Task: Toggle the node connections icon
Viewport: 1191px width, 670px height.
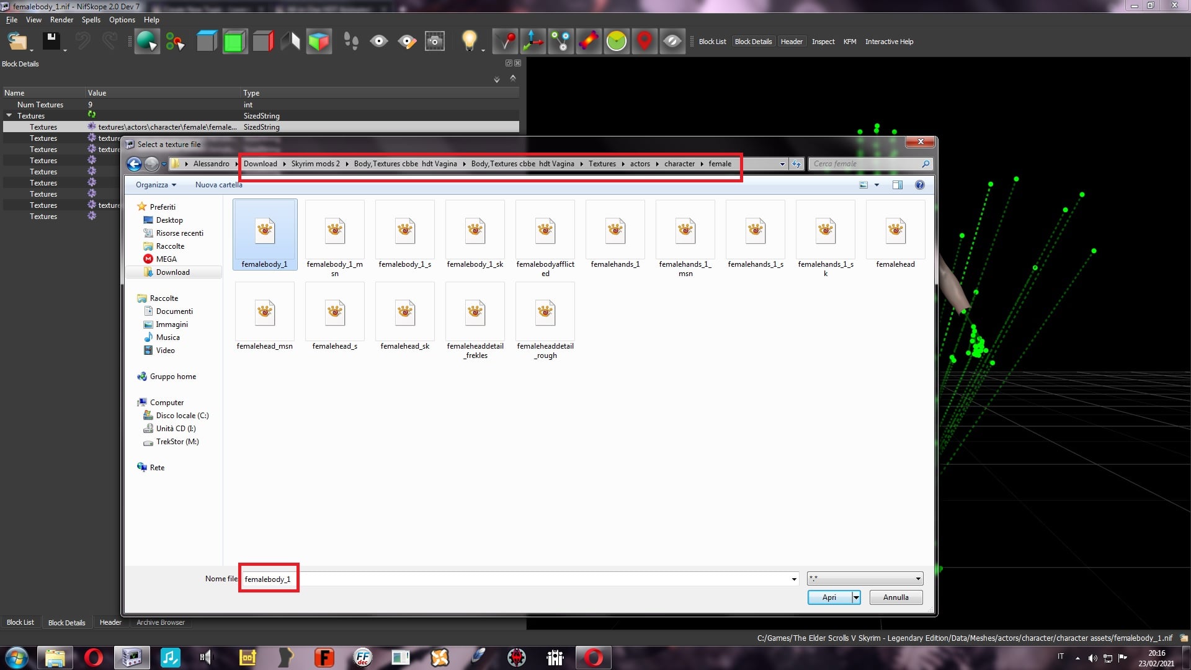Action: pyautogui.click(x=561, y=42)
